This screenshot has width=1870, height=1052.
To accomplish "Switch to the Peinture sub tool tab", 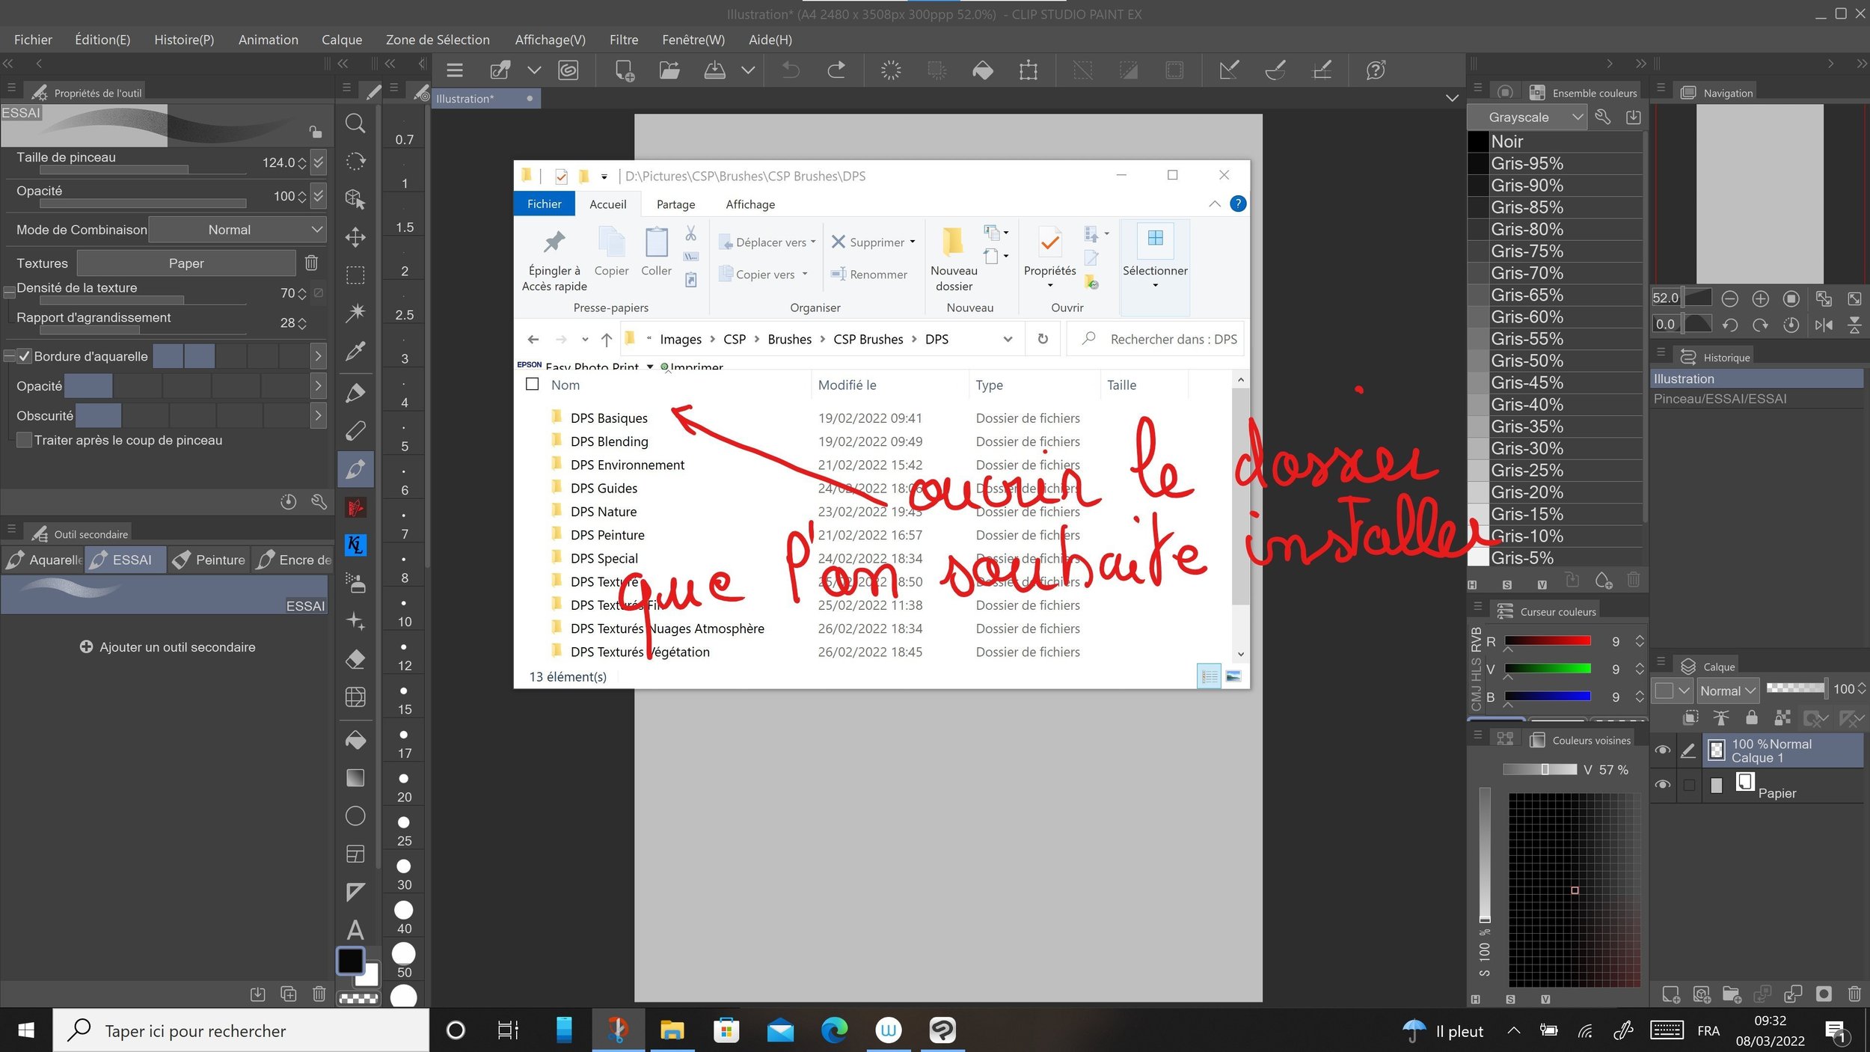I will pyautogui.click(x=209, y=560).
